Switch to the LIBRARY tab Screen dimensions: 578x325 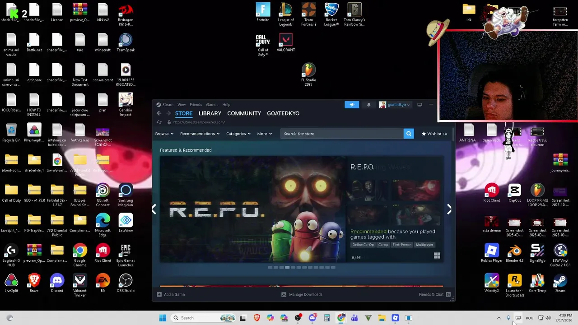click(210, 113)
